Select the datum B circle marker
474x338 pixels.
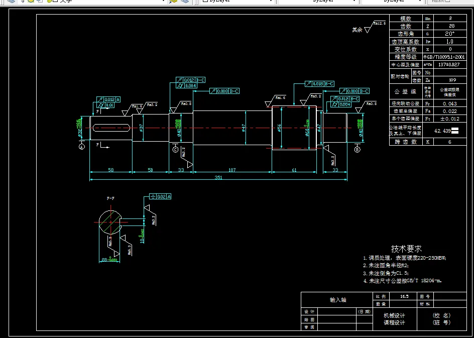tap(358, 149)
